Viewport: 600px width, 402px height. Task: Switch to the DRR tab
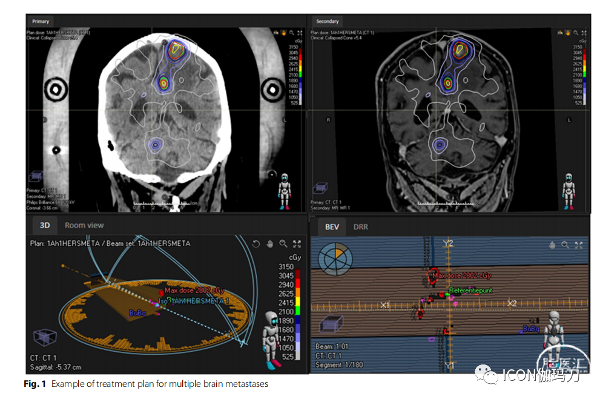pyautogui.click(x=360, y=227)
